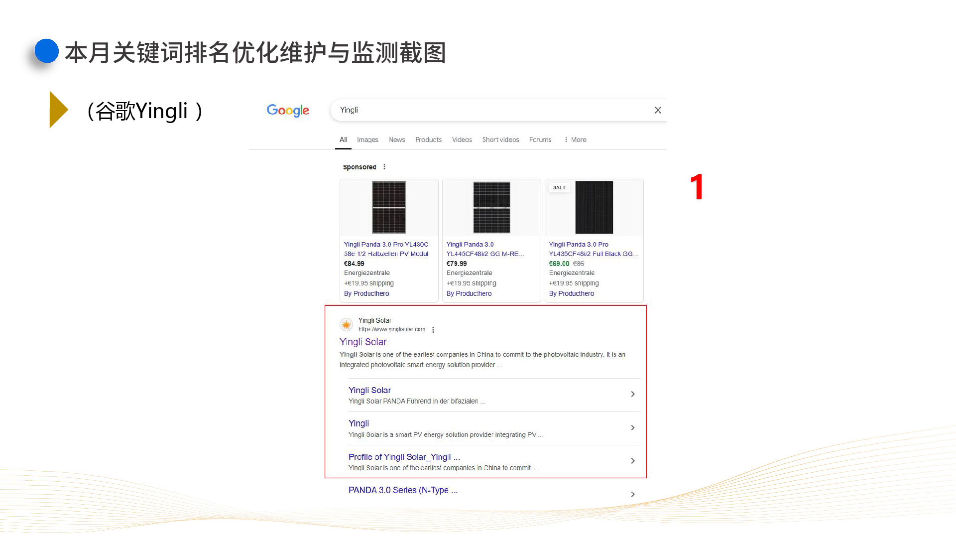This screenshot has width=956, height=538.
Task: Expand the More search options menu
Action: [575, 139]
